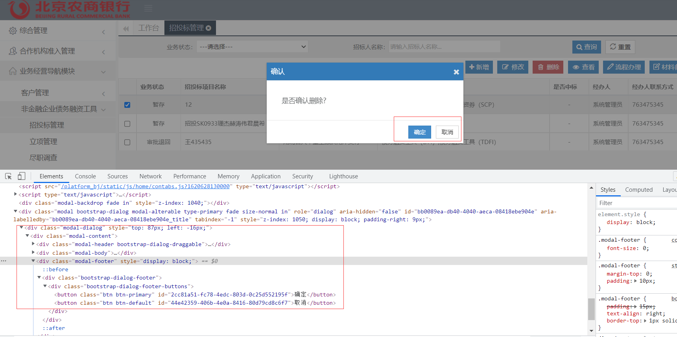Screen dimensions: 677x337
Task: Toggle the hamburger menu icon in header
Action: 148,8
